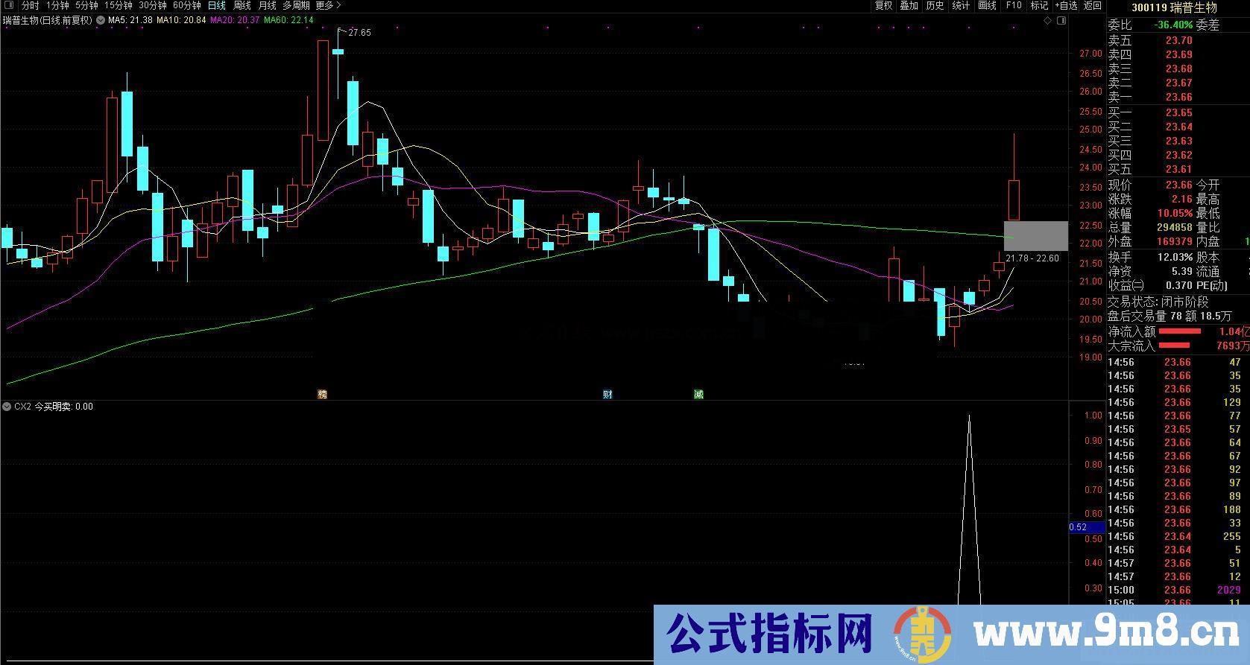Image resolution: width=1250 pixels, height=665 pixels.
Task: Activate the 画线 drawing tool button
Action: pos(988,5)
